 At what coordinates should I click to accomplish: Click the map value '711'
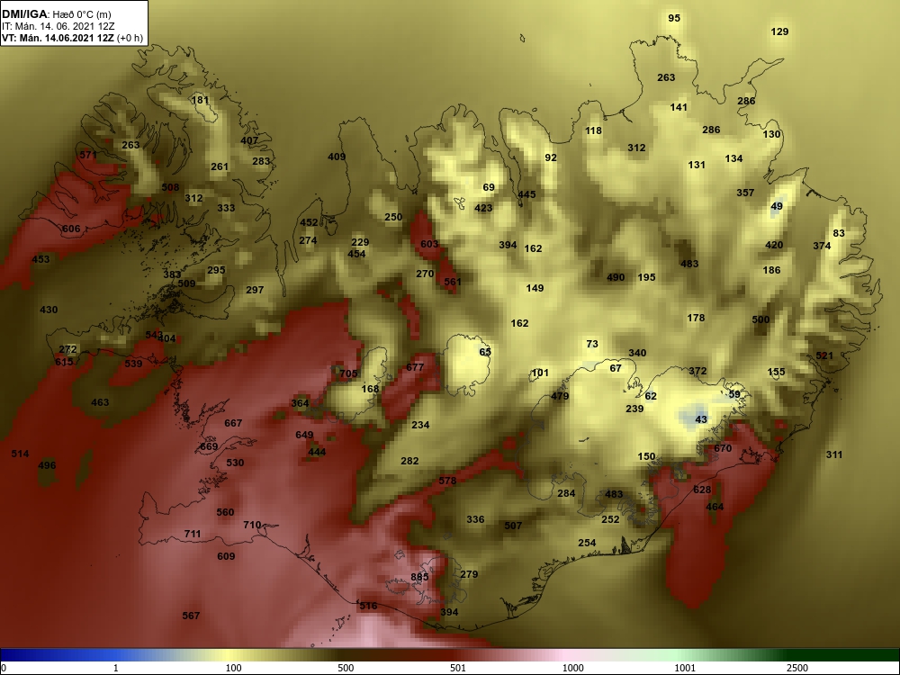pos(193,534)
